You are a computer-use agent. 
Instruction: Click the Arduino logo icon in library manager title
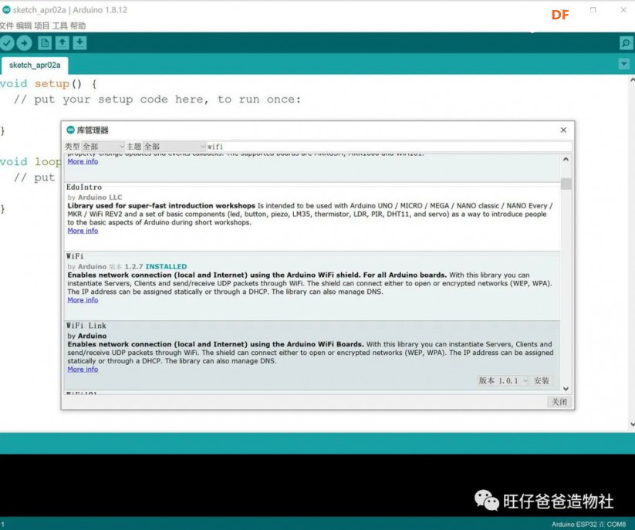click(x=70, y=130)
